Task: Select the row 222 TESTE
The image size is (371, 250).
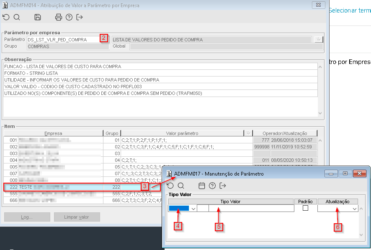Action: click(x=82, y=187)
